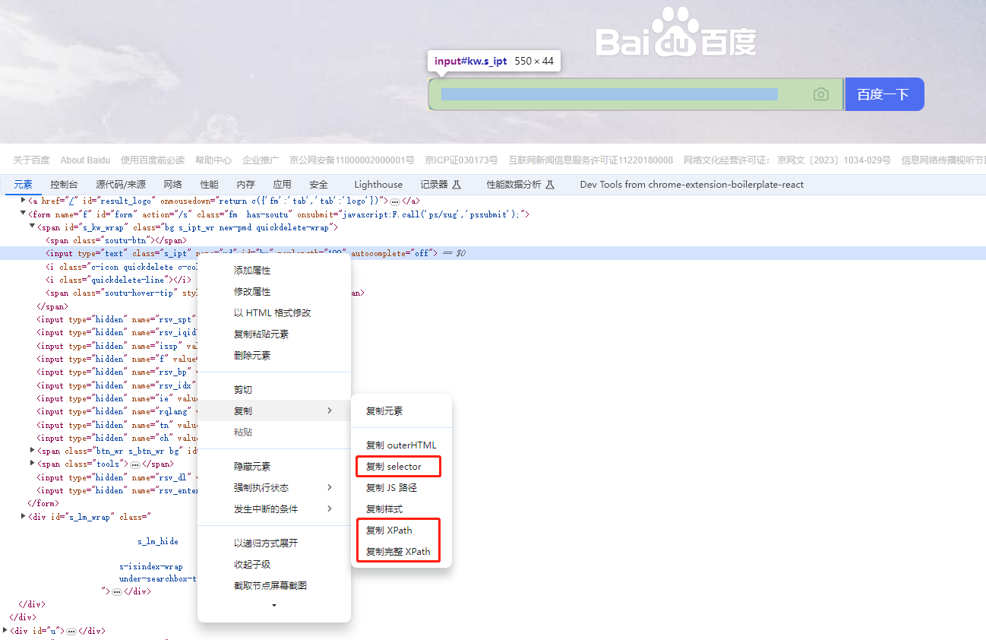The height and width of the screenshot is (640, 986).
Task: Open the Lighthouse tab
Action: 378,185
